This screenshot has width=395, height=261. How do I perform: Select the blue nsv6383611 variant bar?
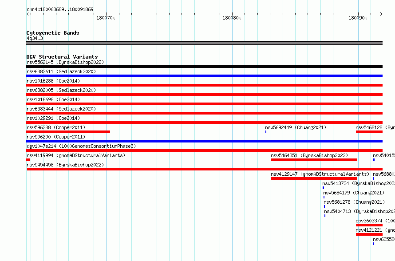[x=204, y=76]
